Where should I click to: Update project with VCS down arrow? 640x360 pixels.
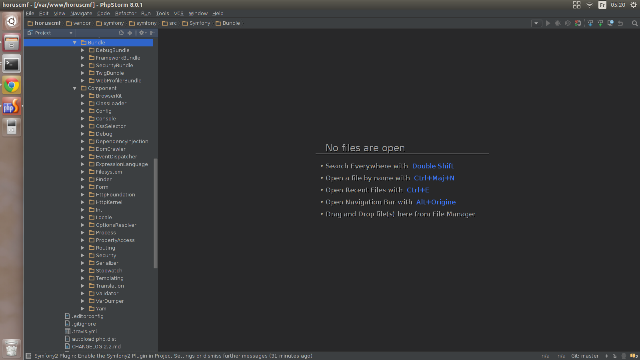point(590,23)
